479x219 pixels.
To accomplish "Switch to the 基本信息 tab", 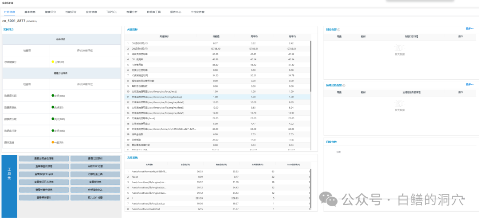I will pos(30,12).
